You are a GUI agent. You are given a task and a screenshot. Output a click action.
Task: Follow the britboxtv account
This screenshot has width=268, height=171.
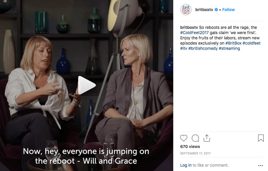click(228, 10)
